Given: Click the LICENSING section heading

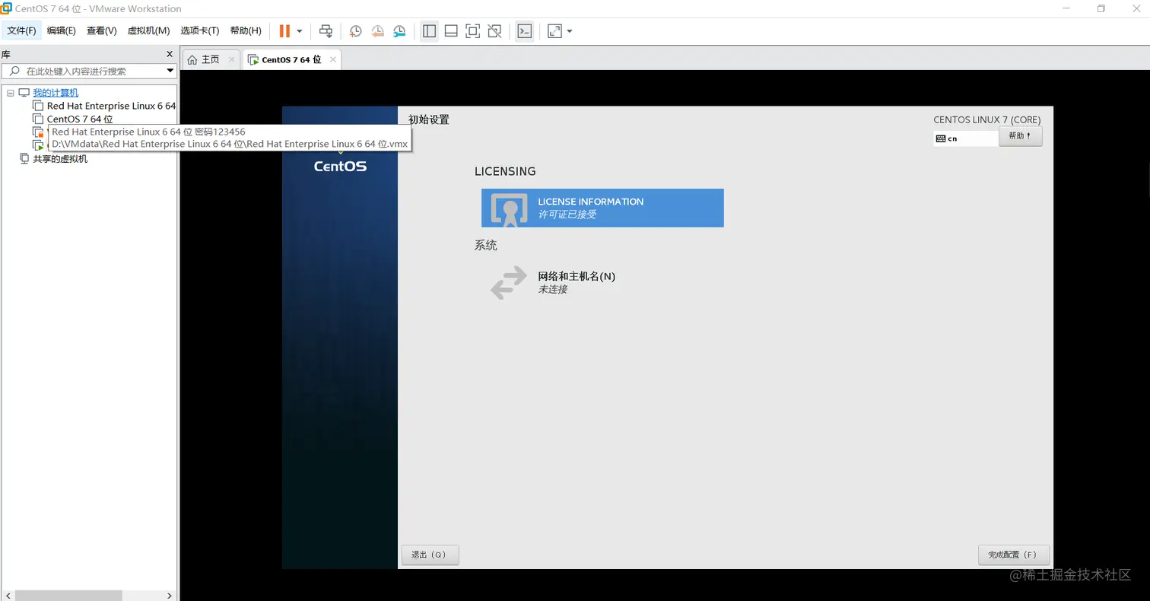Looking at the screenshot, I should tap(505, 171).
